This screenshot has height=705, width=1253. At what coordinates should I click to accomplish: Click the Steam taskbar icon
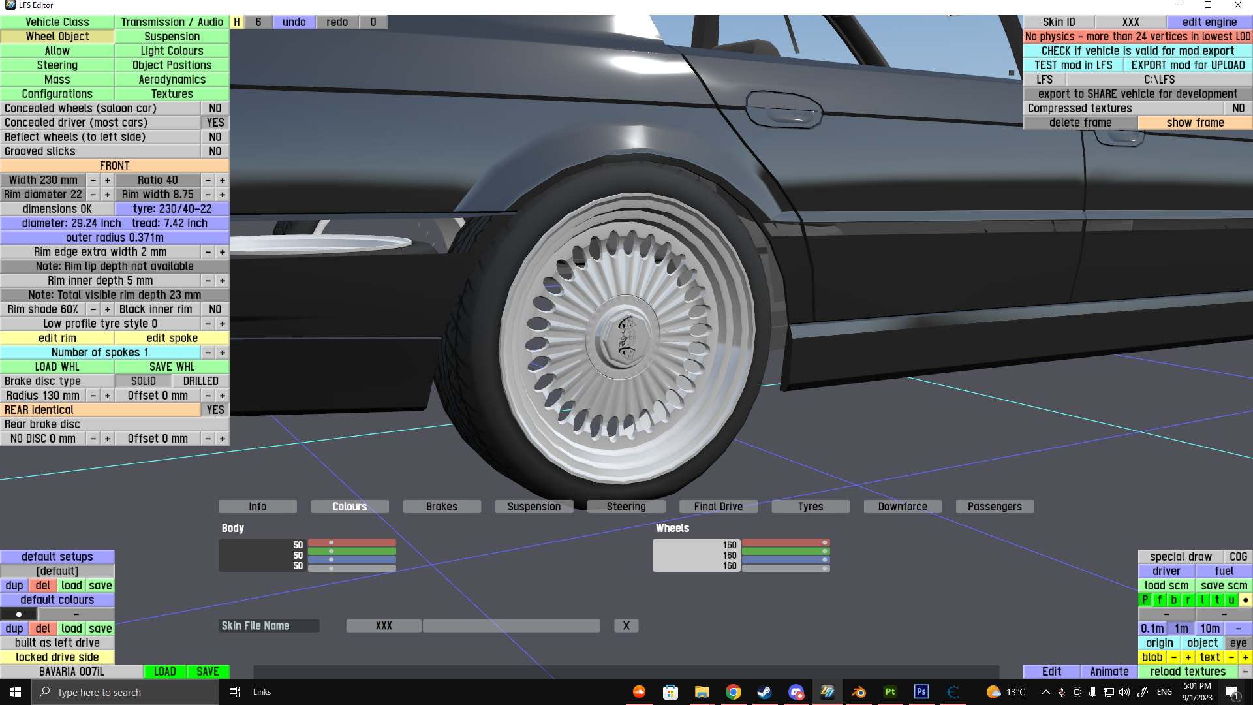point(764,692)
